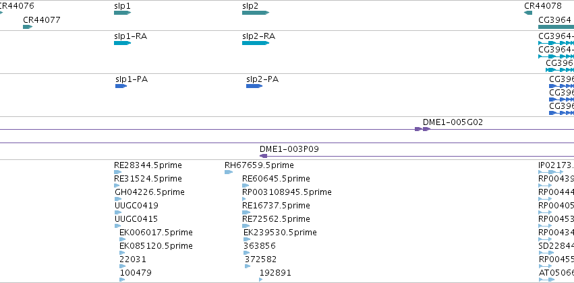Select the slp1-PA protein feature
The height and width of the screenshot is (283, 574).
121,86
